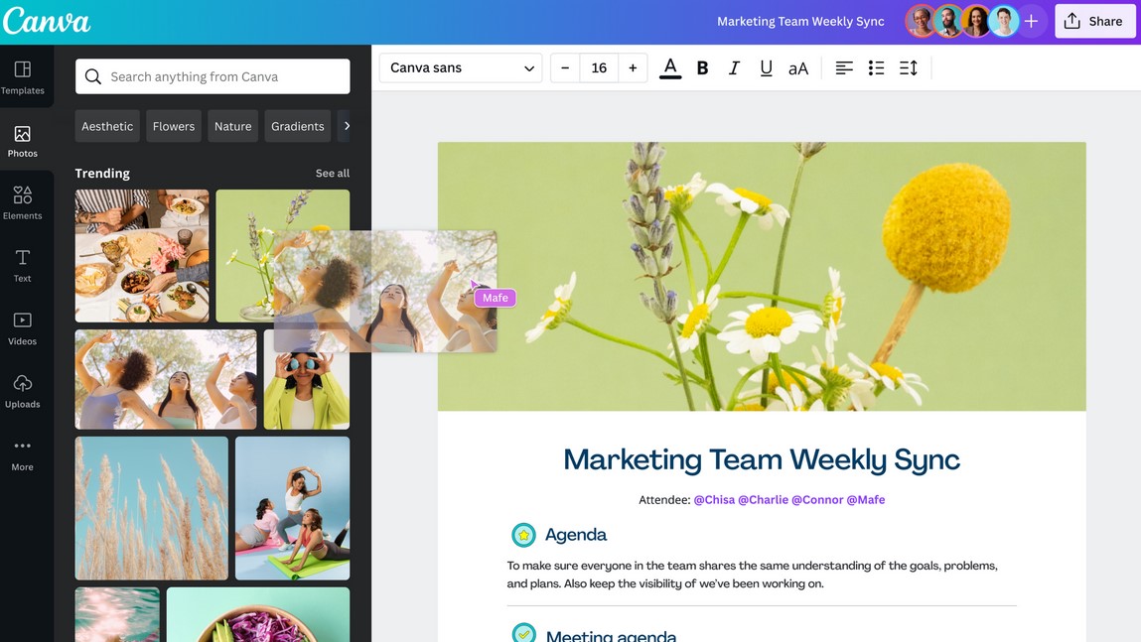Click the text alignment icon
Image resolution: width=1141 pixels, height=642 pixels.
844,68
